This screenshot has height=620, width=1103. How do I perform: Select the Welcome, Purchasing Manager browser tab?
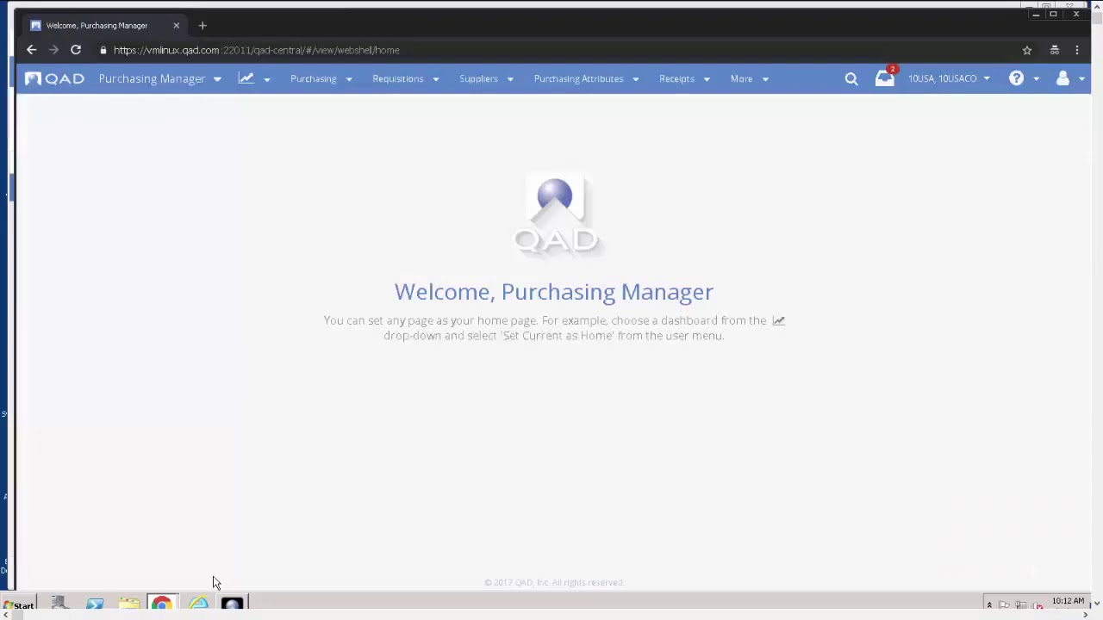[104, 26]
